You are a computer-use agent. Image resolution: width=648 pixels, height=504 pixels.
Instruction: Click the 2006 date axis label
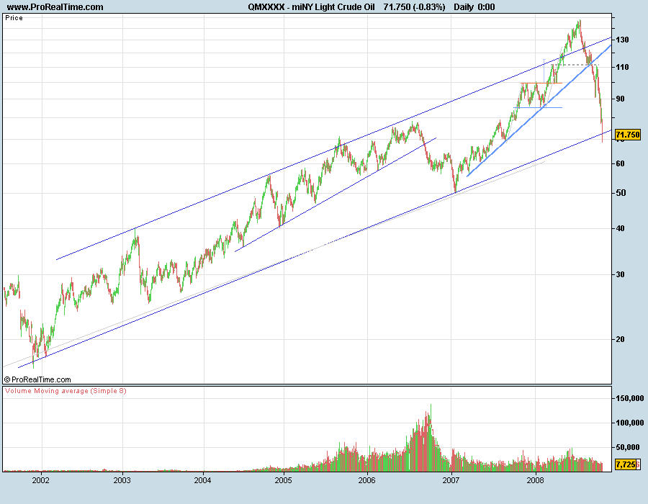pyautogui.click(x=367, y=480)
